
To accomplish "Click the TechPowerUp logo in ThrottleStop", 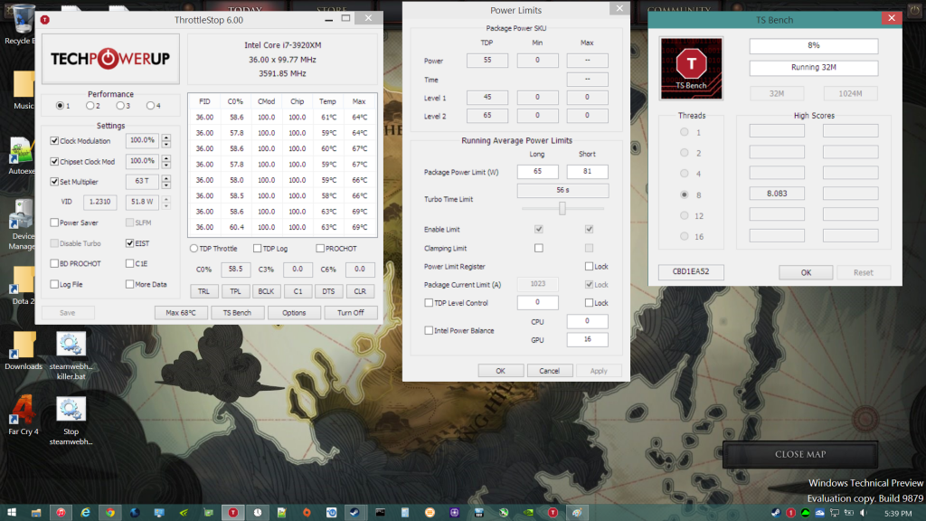I will click(110, 59).
